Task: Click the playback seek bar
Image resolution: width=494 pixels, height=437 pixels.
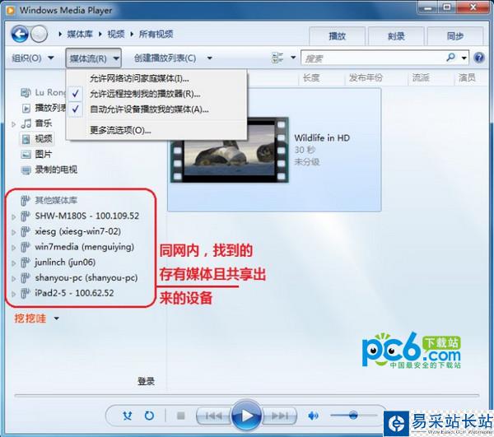Action: click(246, 395)
